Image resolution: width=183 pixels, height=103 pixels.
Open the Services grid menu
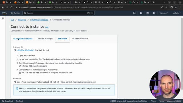tap(15, 13)
